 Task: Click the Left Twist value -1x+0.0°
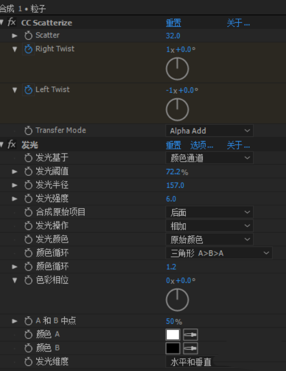coord(182,90)
